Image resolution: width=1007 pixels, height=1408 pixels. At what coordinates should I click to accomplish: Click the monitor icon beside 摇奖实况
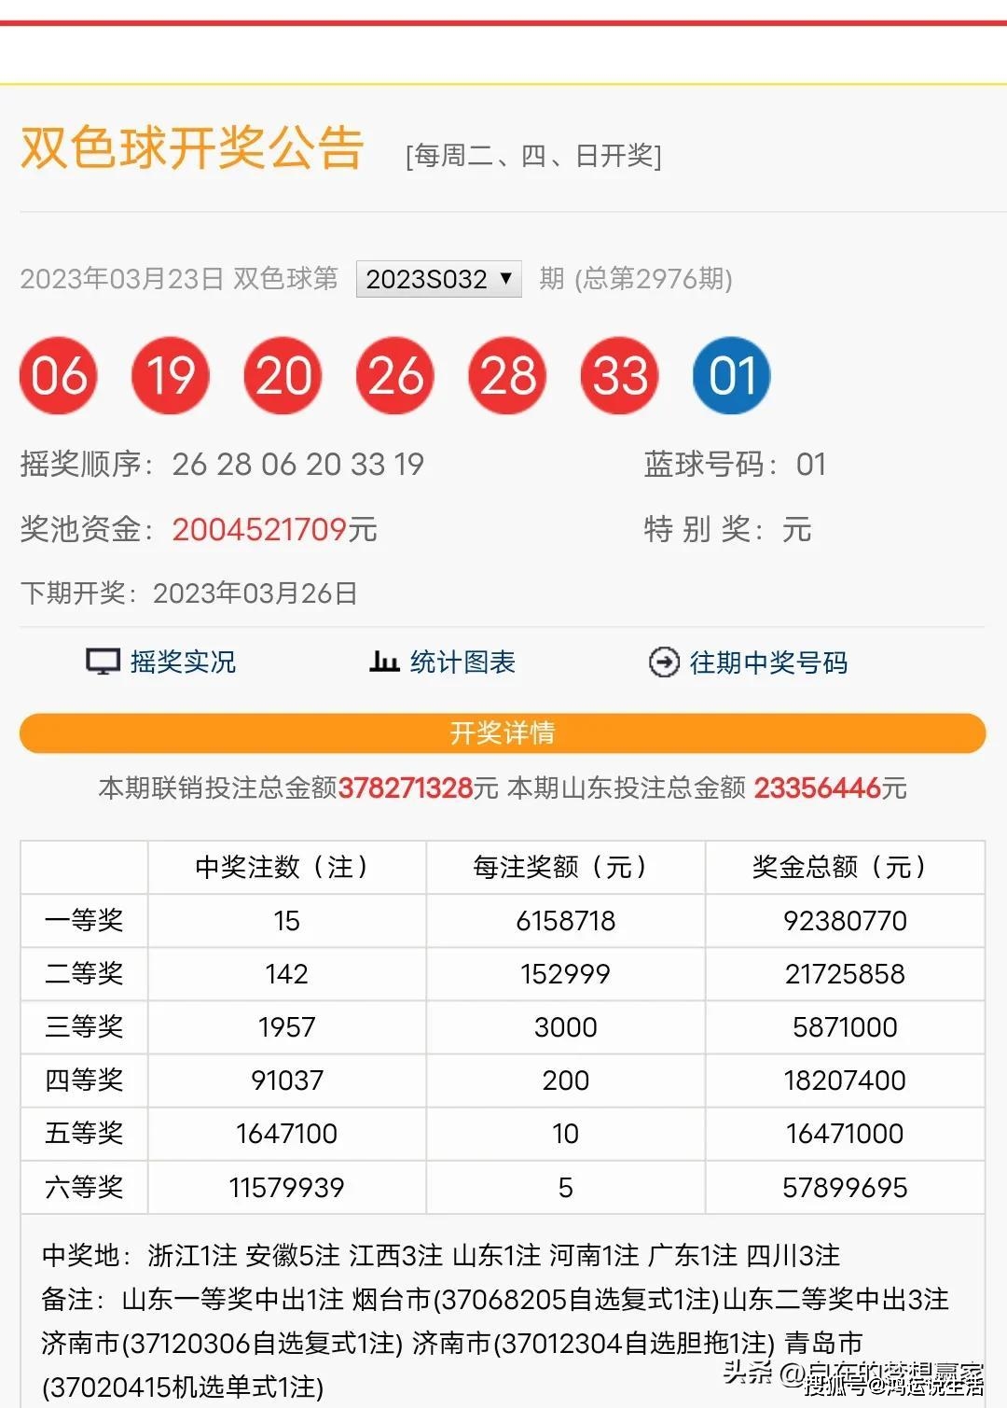coord(103,662)
